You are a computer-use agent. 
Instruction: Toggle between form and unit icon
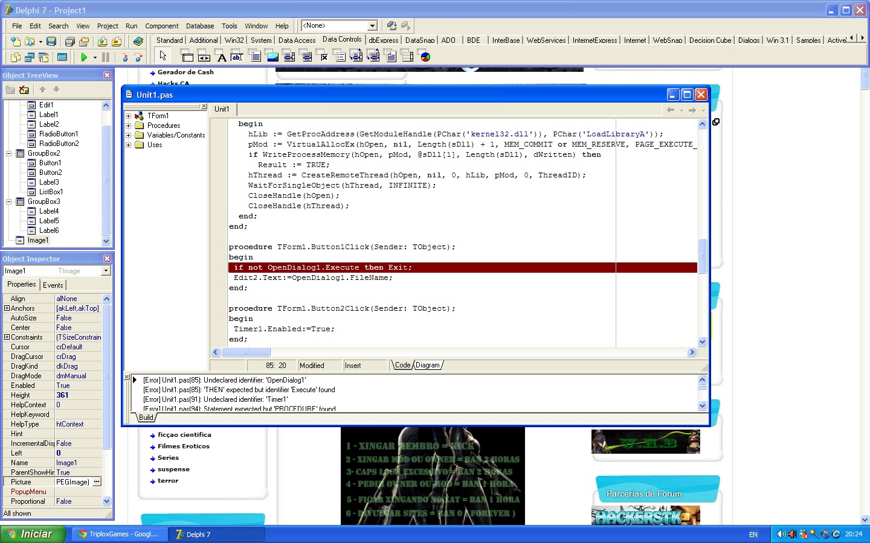[43, 57]
